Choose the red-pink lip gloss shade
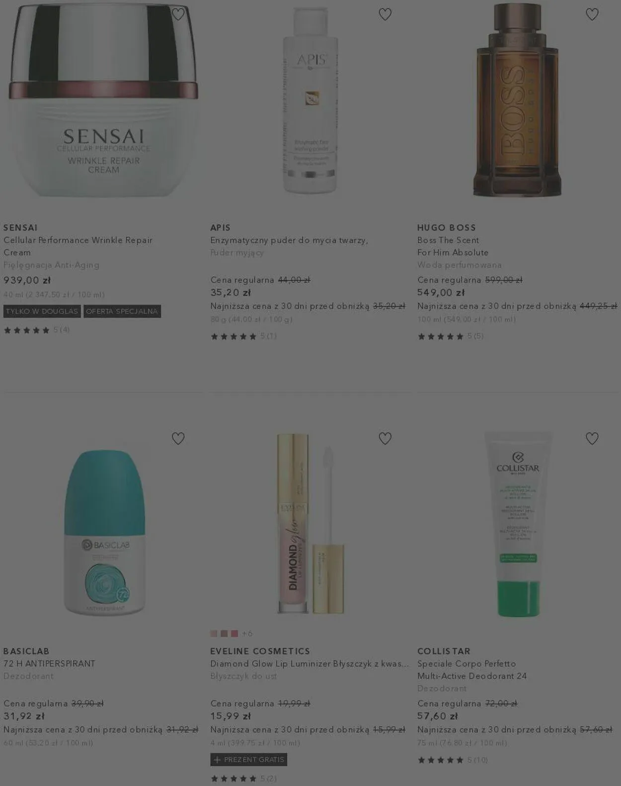 tap(234, 633)
